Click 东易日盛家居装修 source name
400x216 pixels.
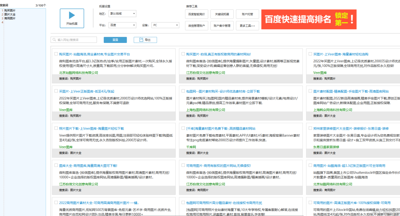(326, 147)
